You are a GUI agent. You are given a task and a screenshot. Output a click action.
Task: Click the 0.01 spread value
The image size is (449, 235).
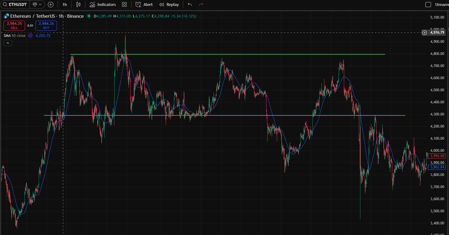point(30,25)
